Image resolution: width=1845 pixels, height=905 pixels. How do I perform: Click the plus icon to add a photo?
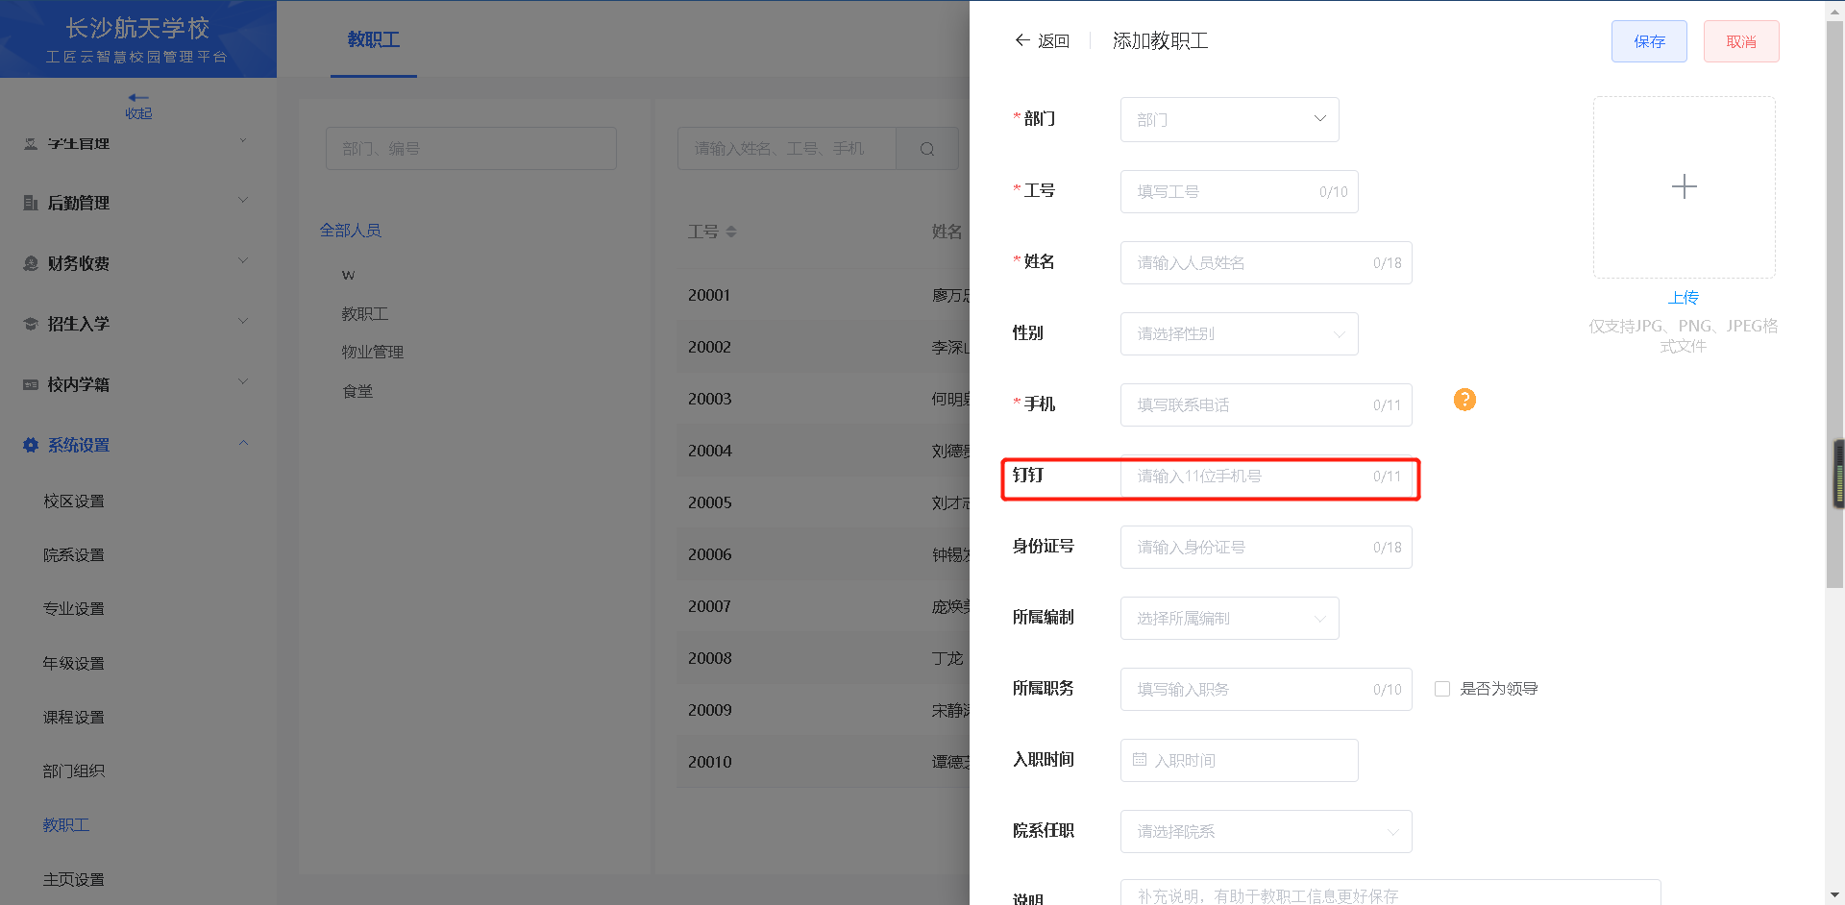pyautogui.click(x=1684, y=186)
